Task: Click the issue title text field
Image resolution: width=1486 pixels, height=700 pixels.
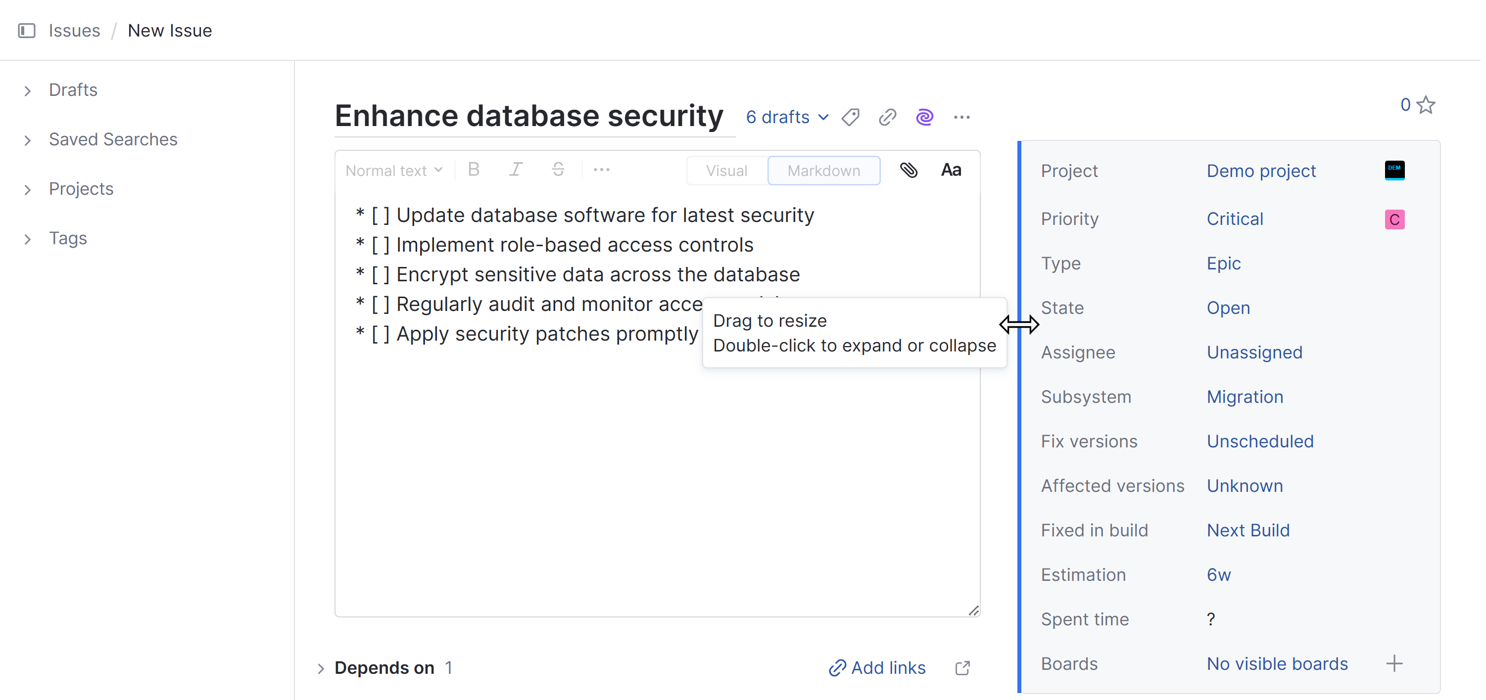Action: [528, 116]
